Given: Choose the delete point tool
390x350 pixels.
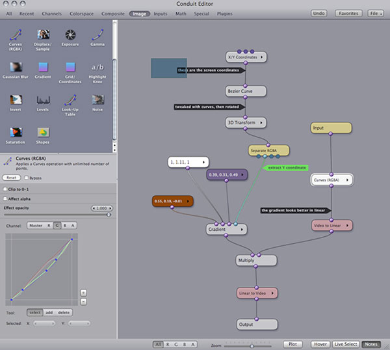Looking at the screenshot, I should pos(64,312).
